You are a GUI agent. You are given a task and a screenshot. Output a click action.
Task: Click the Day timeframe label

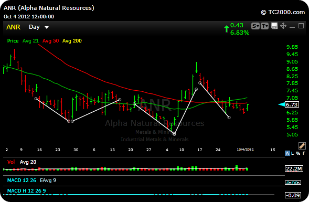(x=34, y=27)
